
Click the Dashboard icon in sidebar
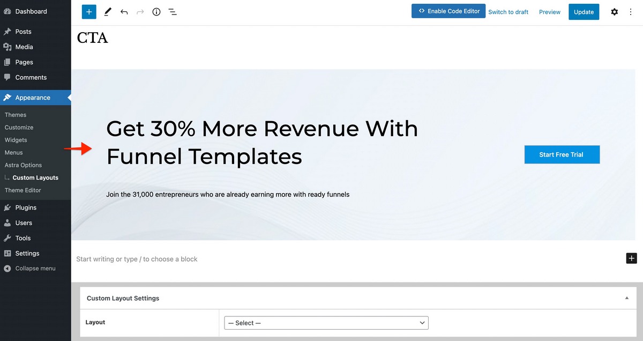(8, 11)
